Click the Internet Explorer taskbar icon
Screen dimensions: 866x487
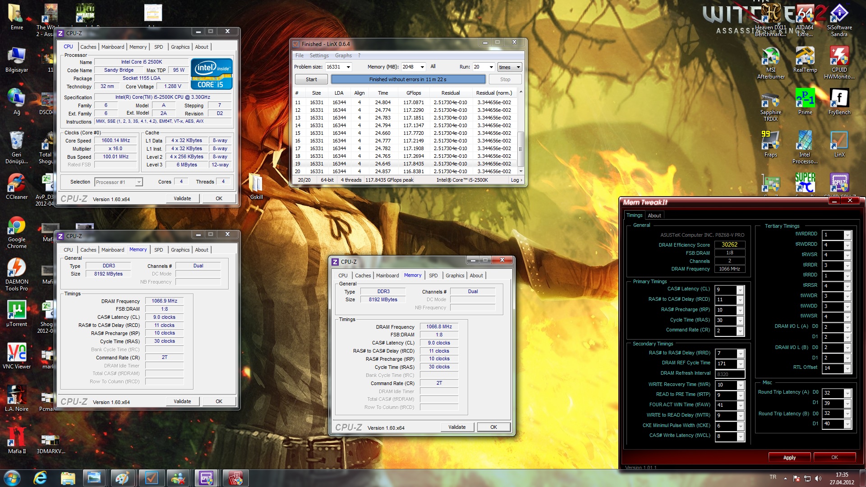(x=40, y=478)
